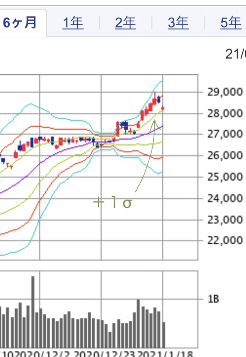Screen dimensions: 246x357
Task: Click the 25,000 price axis label
Action: 225,177
